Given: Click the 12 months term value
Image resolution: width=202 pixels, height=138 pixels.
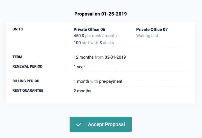Looking at the screenshot, I should click(x=83, y=57).
